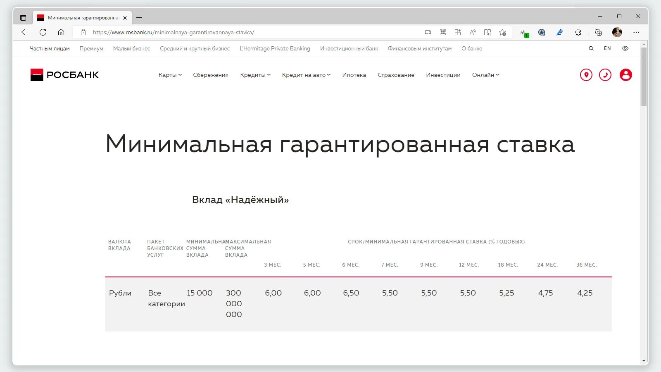Open the Сбережения menu item
Image resolution: width=661 pixels, height=372 pixels.
211,75
